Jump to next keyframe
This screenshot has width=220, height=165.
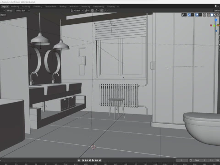(96, 160)
